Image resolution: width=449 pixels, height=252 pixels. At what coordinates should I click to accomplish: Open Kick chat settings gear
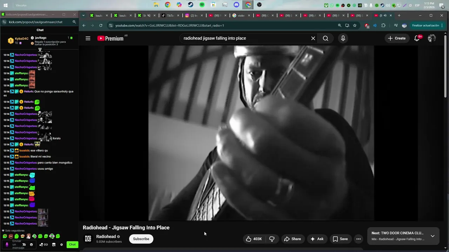(61, 245)
